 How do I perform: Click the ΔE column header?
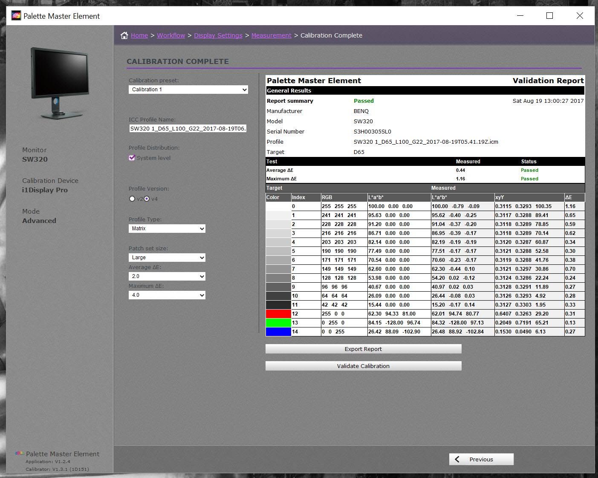point(574,197)
